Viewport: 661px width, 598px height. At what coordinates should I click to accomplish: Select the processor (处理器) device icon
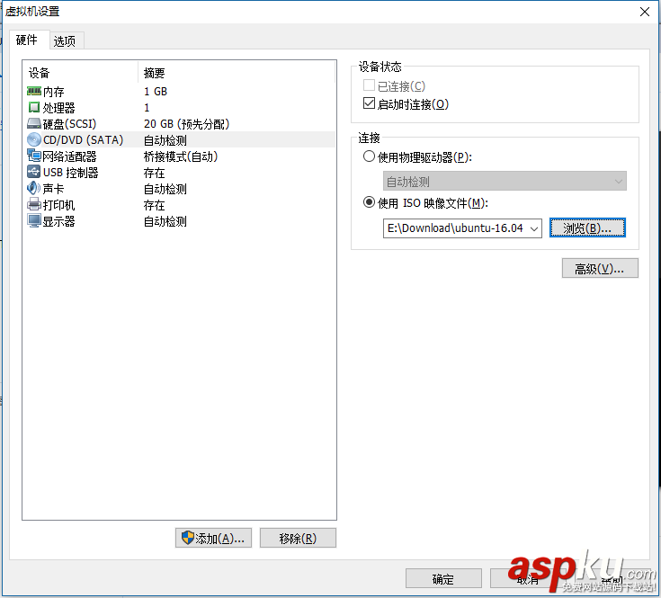(34, 108)
